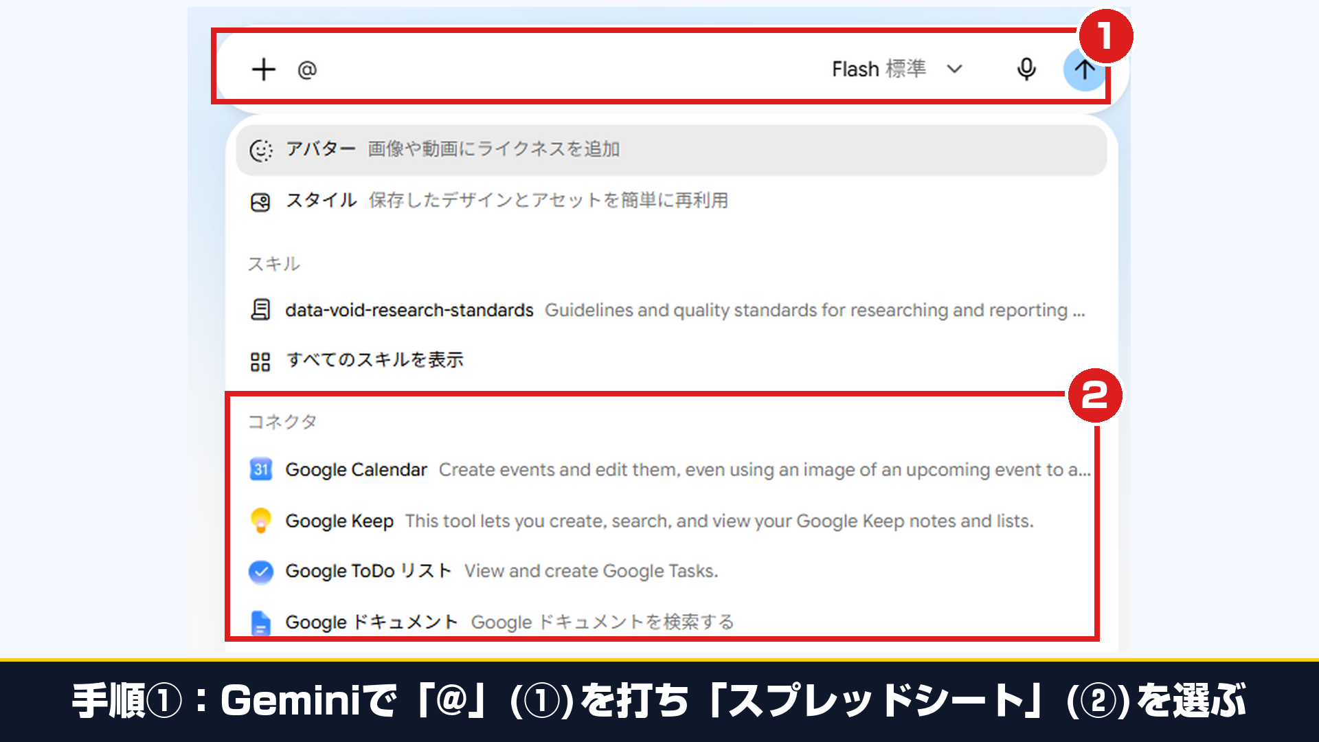
Task: Click 'Google ドキュメントを検索する' description text
Action: [602, 622]
